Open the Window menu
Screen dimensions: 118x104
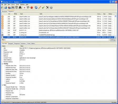pos(22,4)
